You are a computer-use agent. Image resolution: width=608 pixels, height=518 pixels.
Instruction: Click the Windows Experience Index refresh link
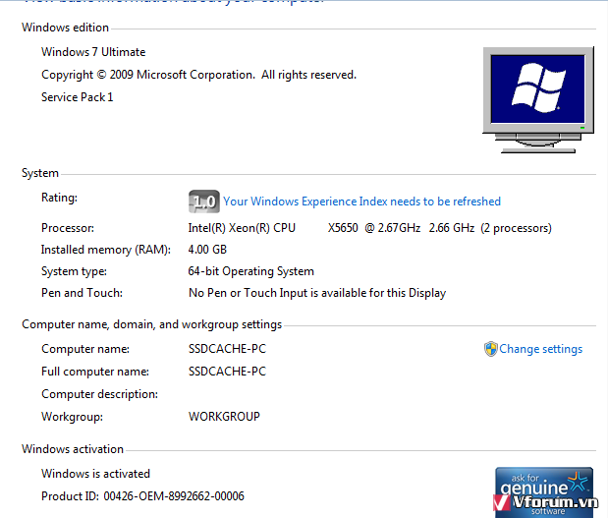[x=361, y=201]
